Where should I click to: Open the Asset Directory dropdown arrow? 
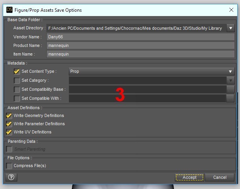pyautogui.click(x=231, y=28)
